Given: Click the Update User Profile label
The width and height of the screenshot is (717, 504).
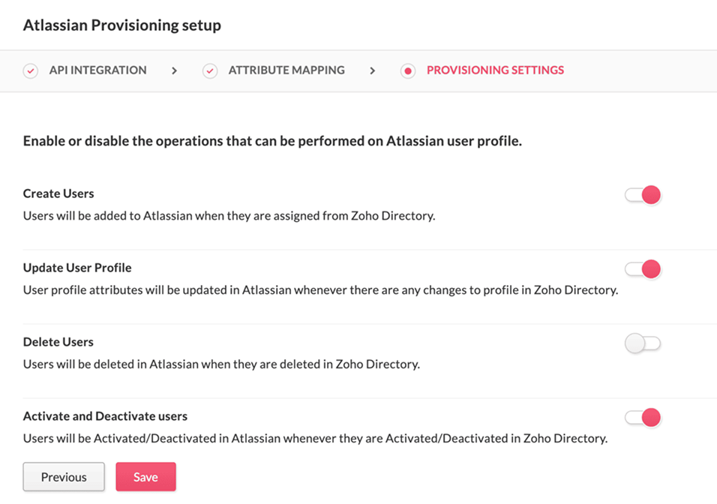Looking at the screenshot, I should click(x=76, y=268).
